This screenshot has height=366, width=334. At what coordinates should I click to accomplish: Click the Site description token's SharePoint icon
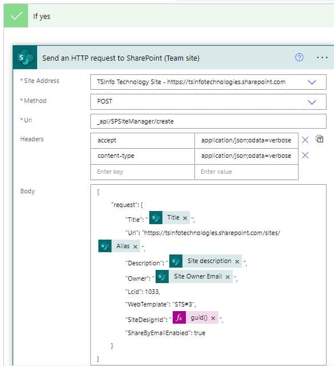tap(176, 261)
